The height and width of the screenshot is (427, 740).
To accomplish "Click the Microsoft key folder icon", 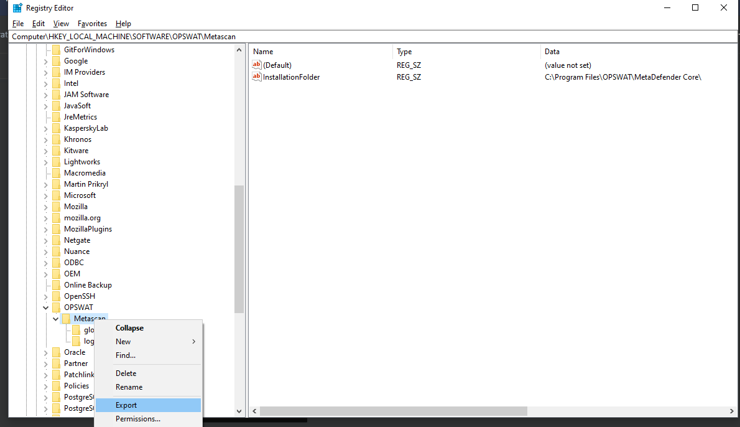I will (x=56, y=195).
